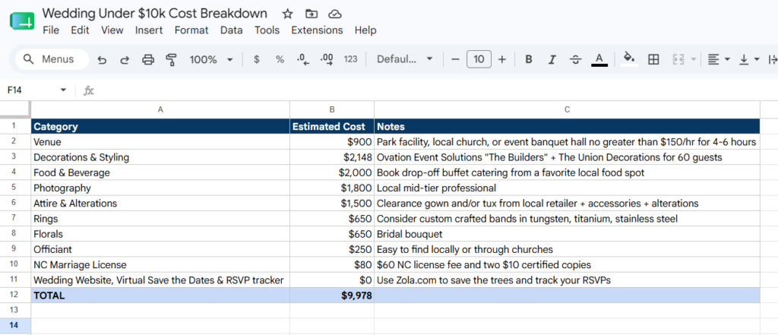Open the Default font dropdown

404,59
